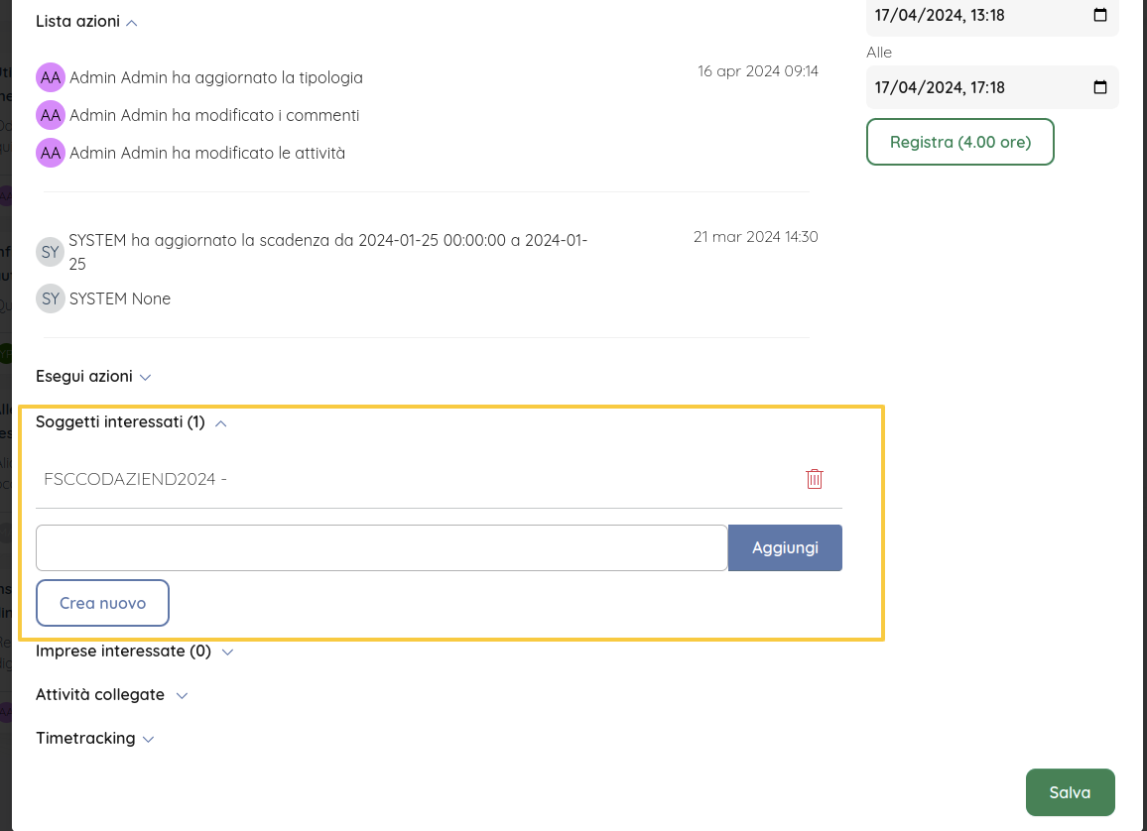Click the AA avatar beside 'modificato le attività'
Image resolution: width=1147 pixels, height=831 pixels.
(x=51, y=153)
